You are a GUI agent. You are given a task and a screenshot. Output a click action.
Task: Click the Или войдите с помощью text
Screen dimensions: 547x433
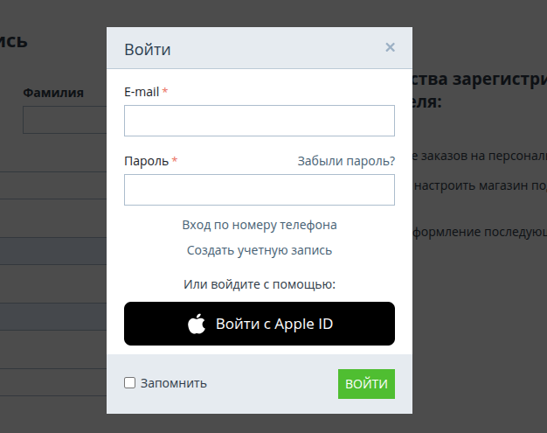pos(260,284)
